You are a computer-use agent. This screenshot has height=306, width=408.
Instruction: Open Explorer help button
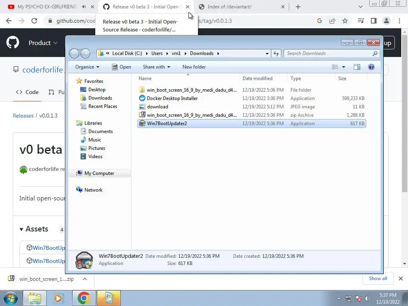tap(371, 67)
